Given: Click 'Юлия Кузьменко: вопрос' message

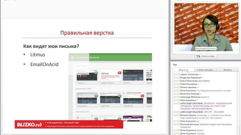Looking at the screenshot, I should click(x=188, y=130).
